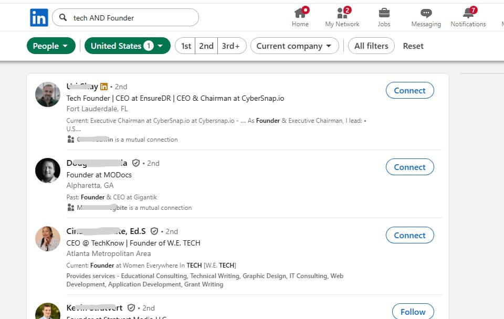Image resolution: width=504 pixels, height=319 pixels.
Task: Open the People filter dropdown
Action: 51,46
